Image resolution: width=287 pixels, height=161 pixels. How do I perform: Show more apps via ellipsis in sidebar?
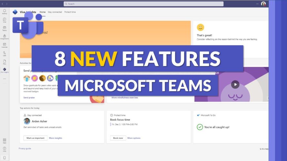(x=5, y=79)
